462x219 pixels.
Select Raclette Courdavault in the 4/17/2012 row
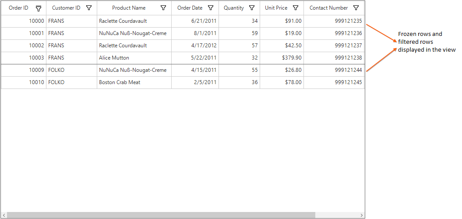pos(134,46)
